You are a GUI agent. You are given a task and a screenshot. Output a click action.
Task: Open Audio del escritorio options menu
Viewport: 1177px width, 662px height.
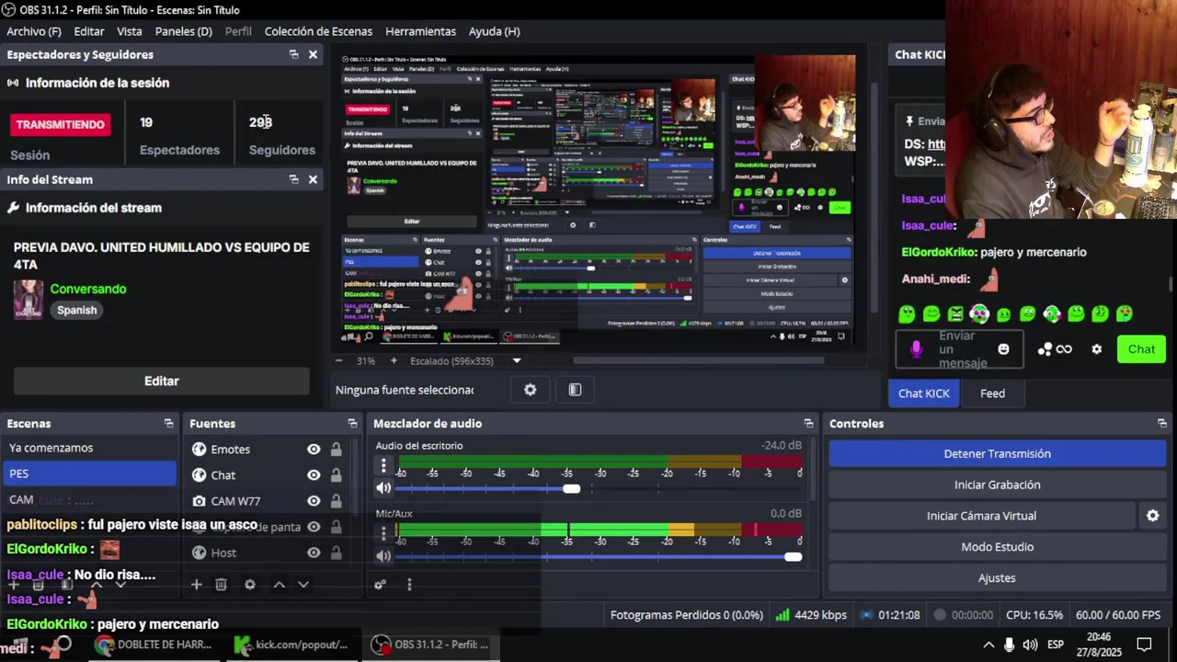[383, 466]
